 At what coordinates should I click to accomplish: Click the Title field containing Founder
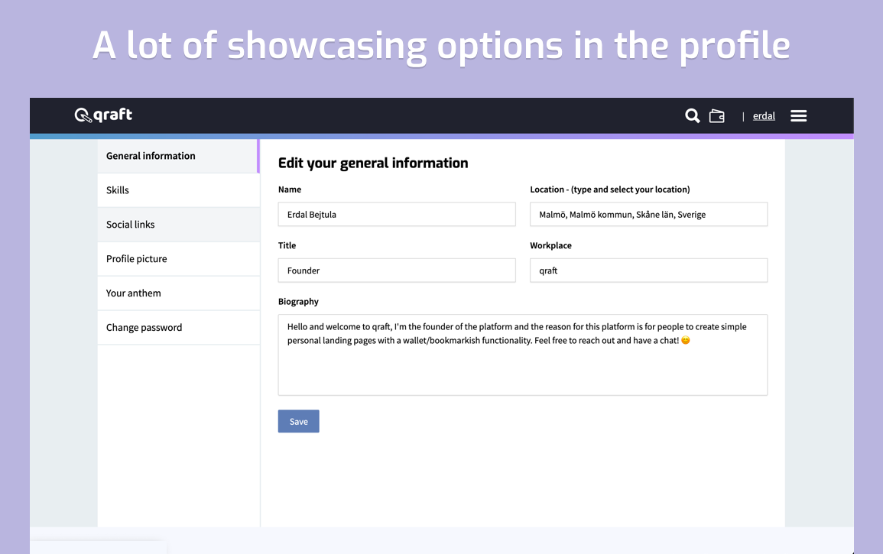396,271
